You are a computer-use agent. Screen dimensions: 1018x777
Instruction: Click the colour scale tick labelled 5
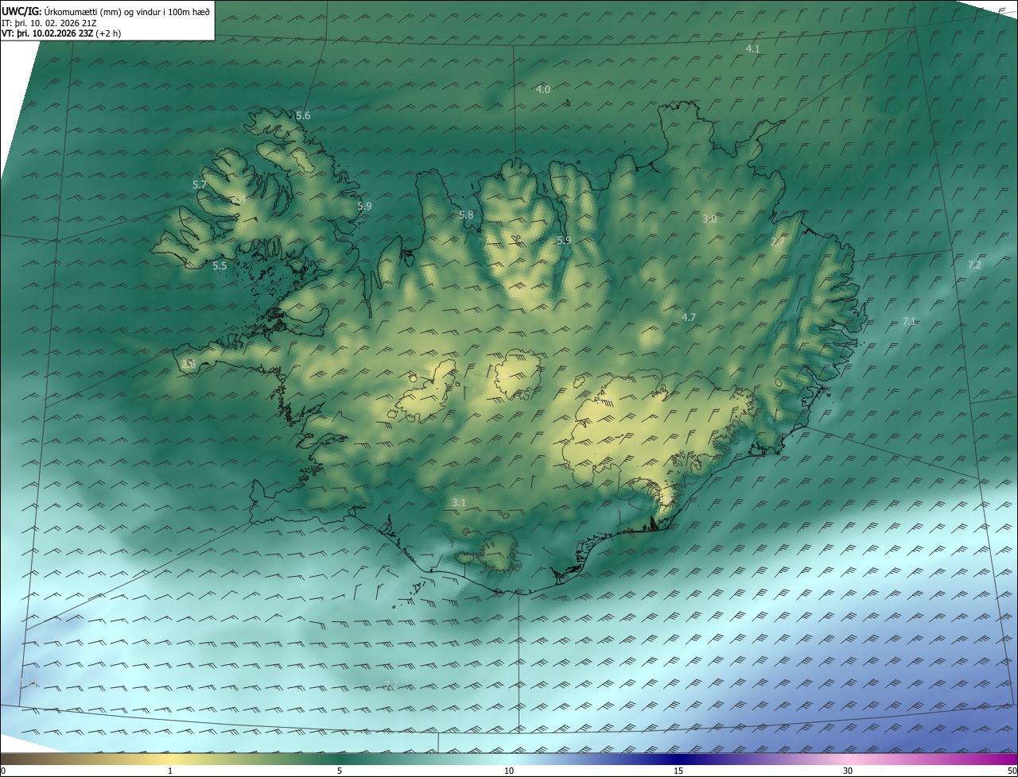coord(340,771)
